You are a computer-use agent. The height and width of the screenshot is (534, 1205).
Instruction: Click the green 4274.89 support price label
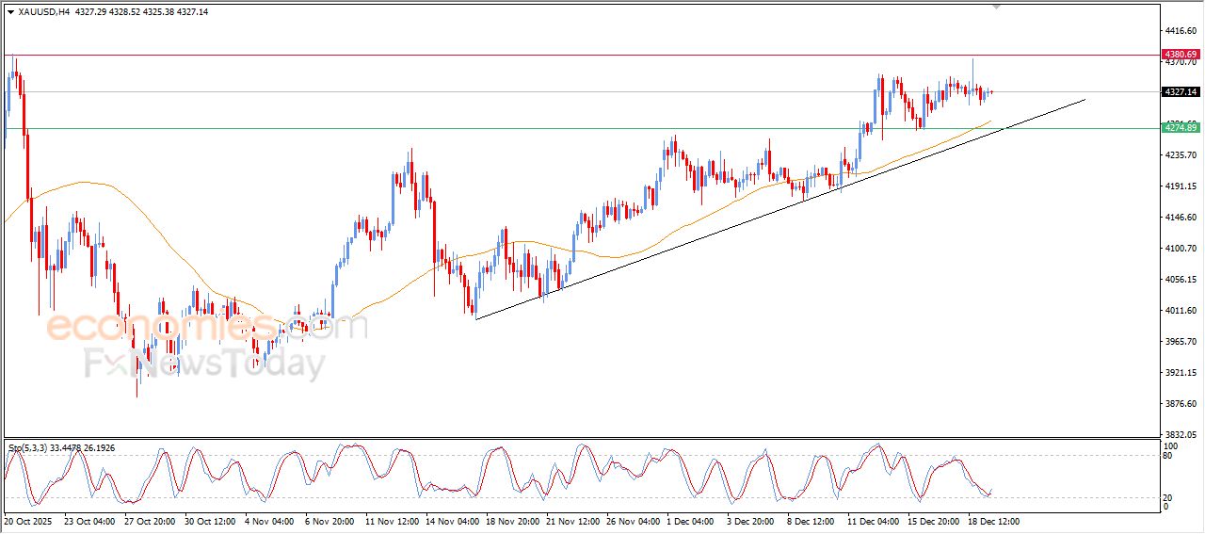pyautogui.click(x=1180, y=127)
